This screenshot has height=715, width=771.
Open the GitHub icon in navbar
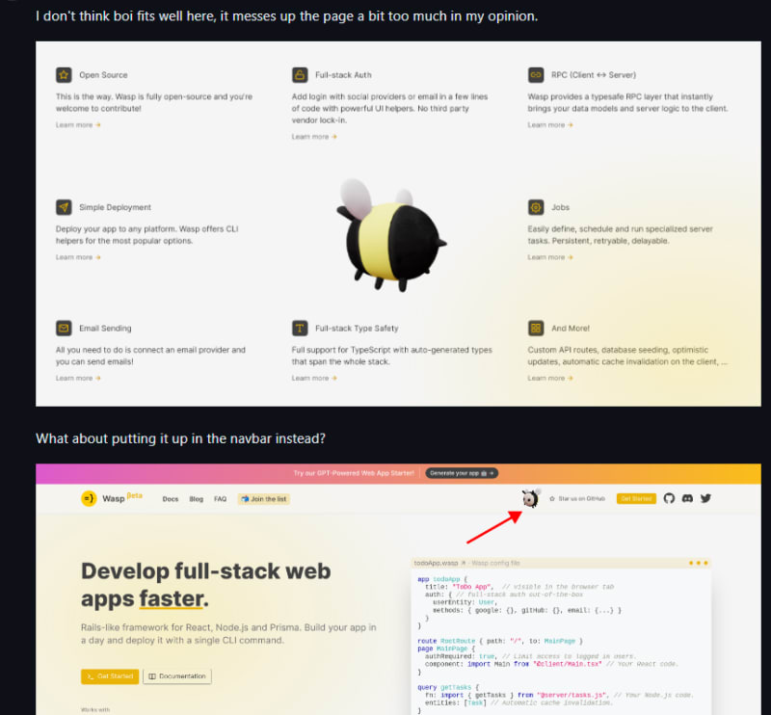pyautogui.click(x=669, y=498)
